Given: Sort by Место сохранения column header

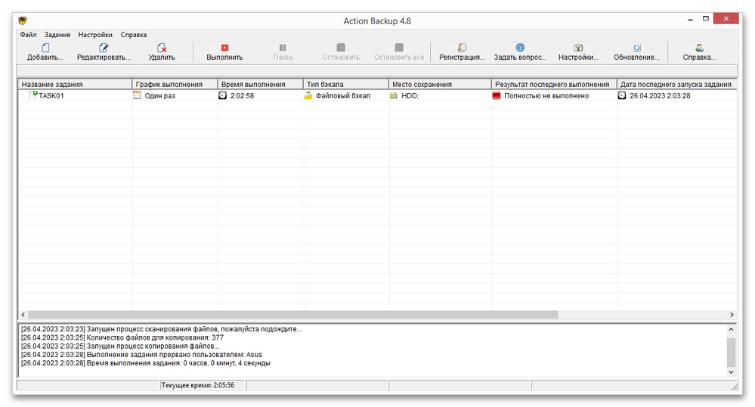Looking at the screenshot, I should [x=440, y=85].
